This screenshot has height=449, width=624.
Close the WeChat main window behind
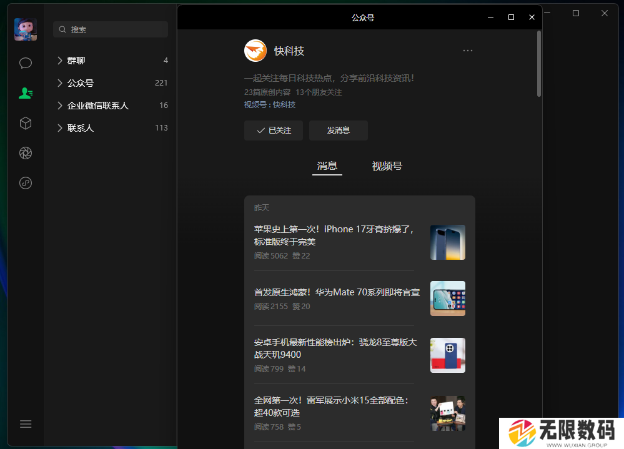coord(605,13)
